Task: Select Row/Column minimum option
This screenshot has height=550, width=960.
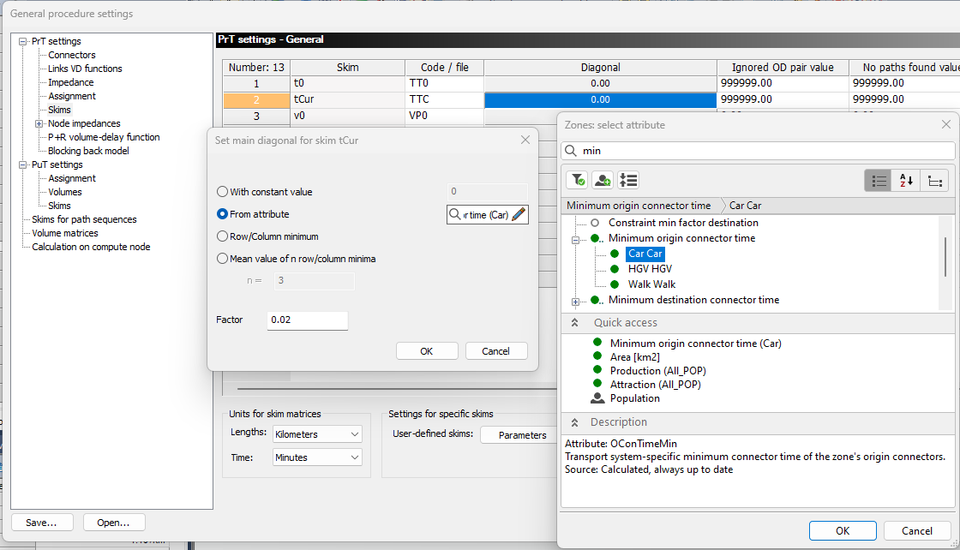Action: [222, 236]
